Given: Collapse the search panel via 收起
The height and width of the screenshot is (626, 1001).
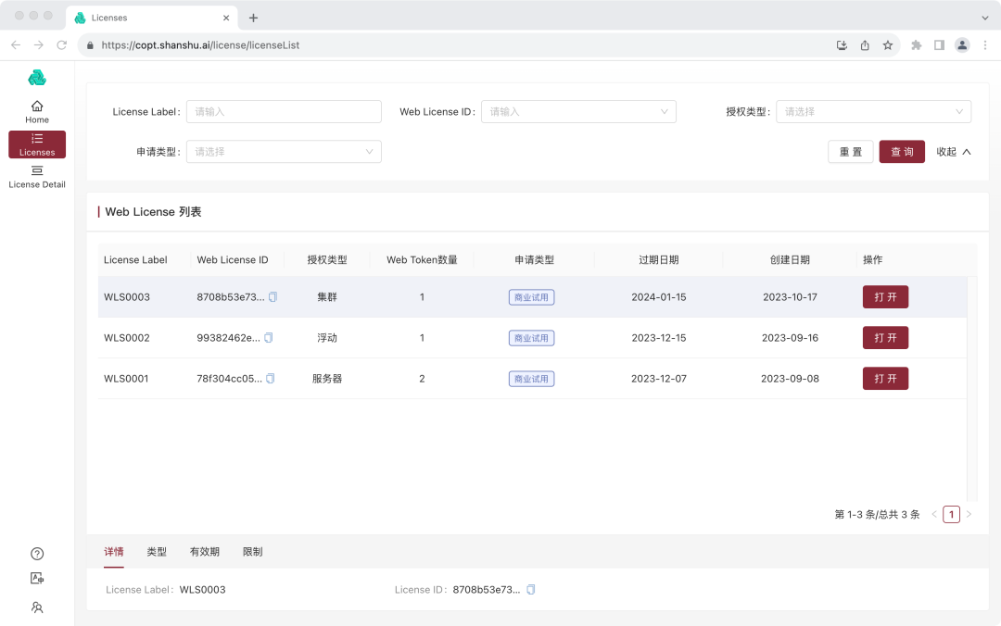Looking at the screenshot, I should 954,151.
